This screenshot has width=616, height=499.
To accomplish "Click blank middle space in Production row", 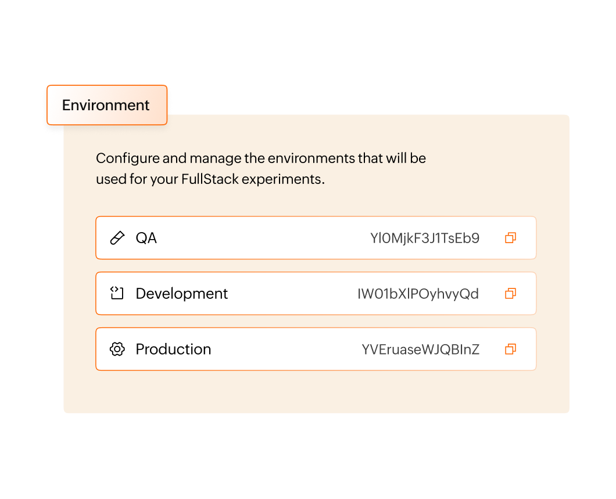I will coord(285,349).
